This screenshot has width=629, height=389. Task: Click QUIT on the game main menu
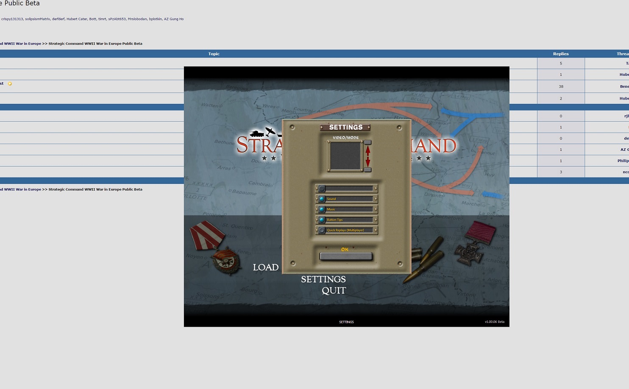(x=334, y=291)
